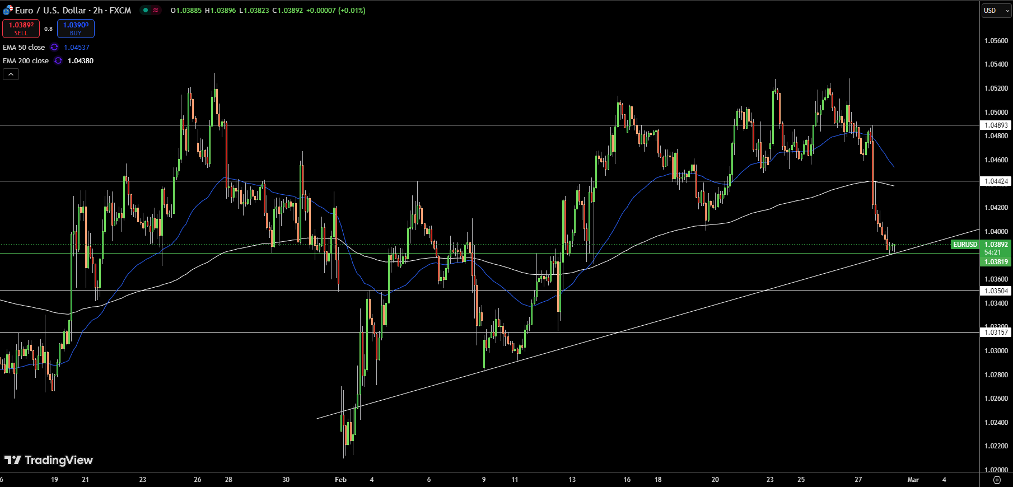
Task: Click the Euro / U.S. Dollar symbol title
Action: pyautogui.click(x=73, y=10)
